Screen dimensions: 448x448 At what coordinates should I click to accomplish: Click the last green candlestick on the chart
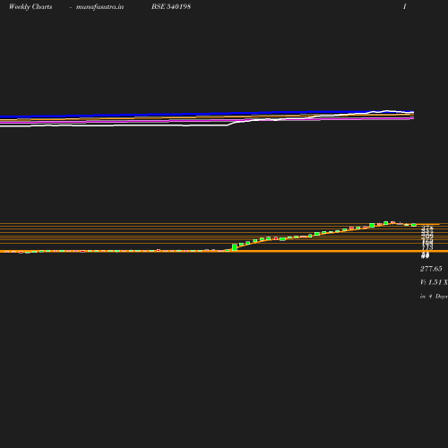click(414, 225)
